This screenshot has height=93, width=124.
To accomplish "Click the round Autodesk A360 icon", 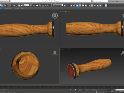I will pos(106,5).
